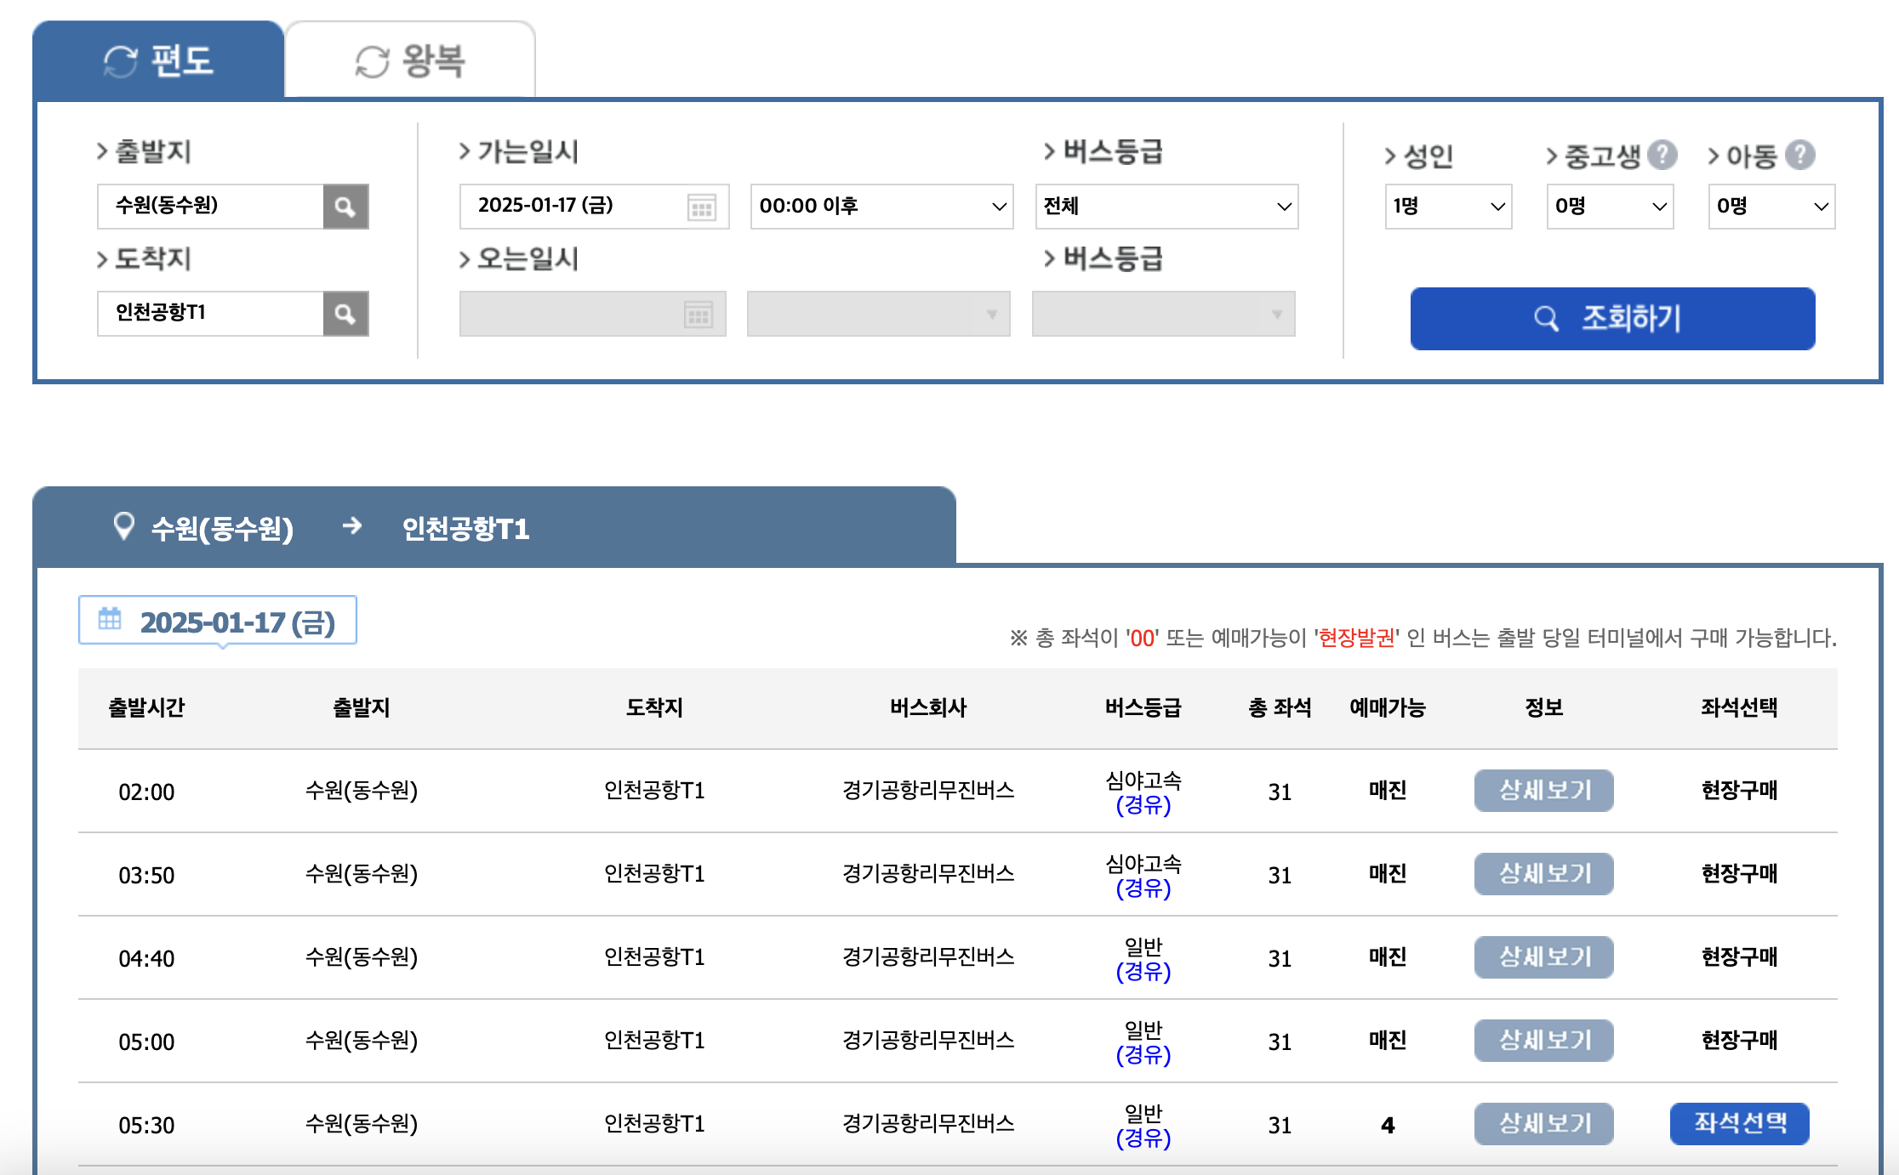
Task: Click the help icon beside 중고생
Action: point(1664,153)
